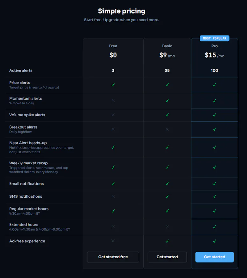The height and width of the screenshot is (278, 247).
Task: Click the Volume spike alerts label
Action: [x=27, y=115]
